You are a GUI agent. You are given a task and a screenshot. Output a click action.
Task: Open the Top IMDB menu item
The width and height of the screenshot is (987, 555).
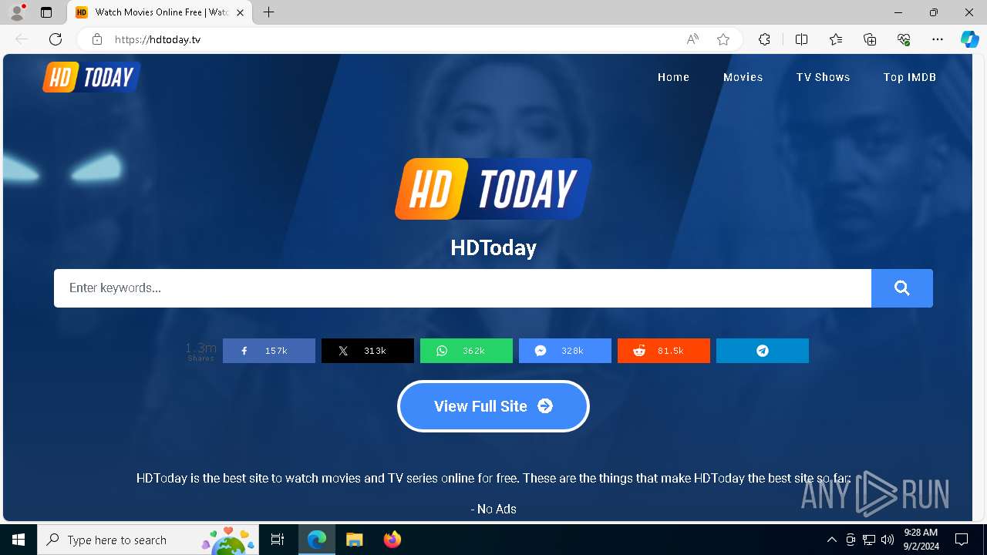click(910, 77)
